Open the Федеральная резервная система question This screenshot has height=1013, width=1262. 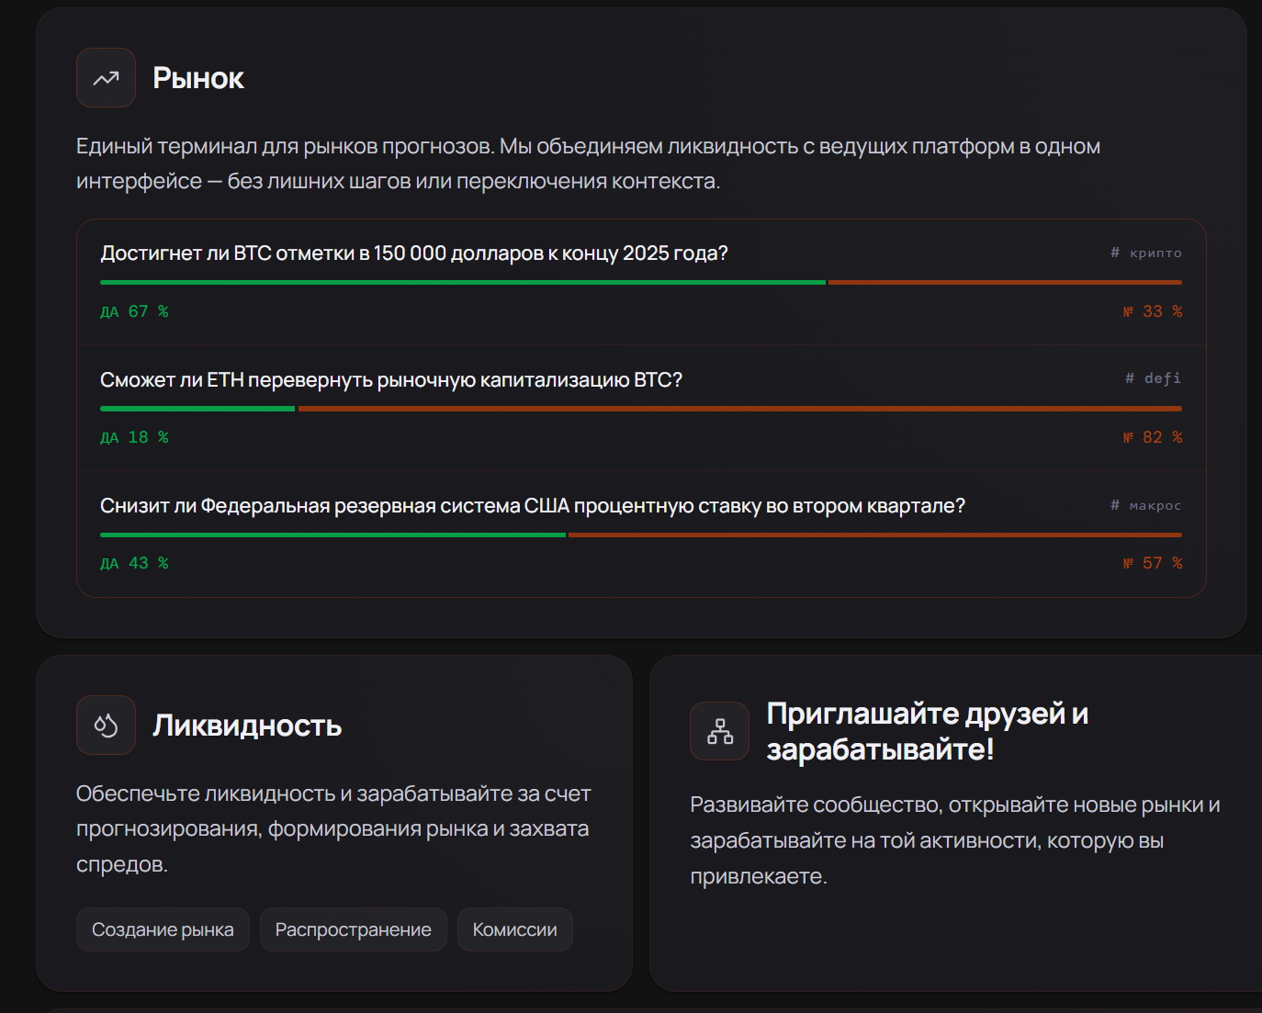[533, 506]
